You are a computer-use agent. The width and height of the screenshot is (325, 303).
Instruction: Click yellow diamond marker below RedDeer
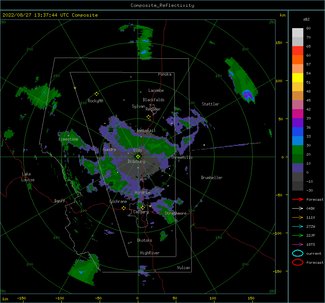pos(148,117)
